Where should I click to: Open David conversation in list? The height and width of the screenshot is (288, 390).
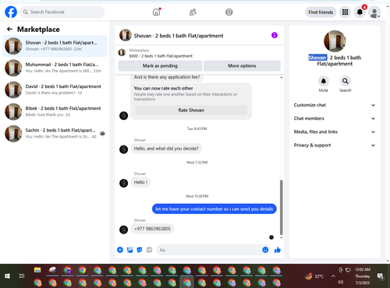tap(55, 90)
